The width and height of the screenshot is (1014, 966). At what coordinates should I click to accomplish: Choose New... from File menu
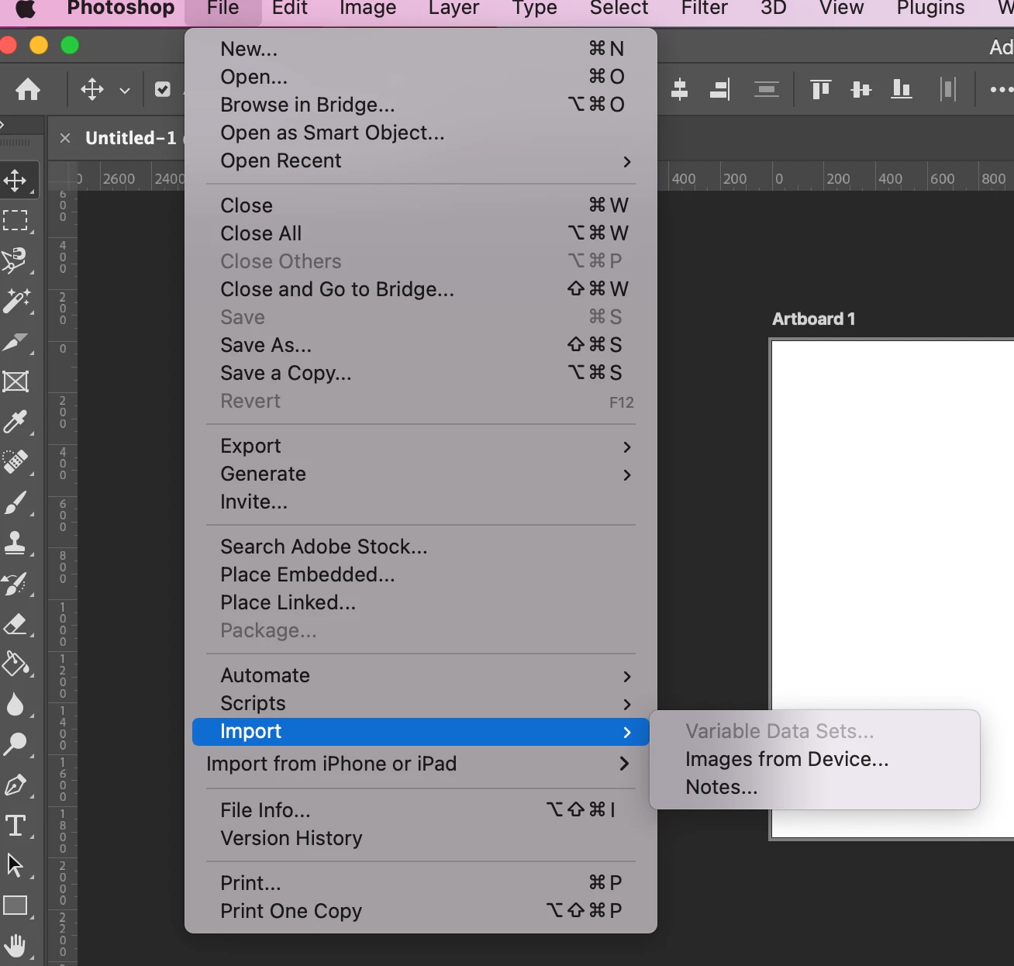421,50
